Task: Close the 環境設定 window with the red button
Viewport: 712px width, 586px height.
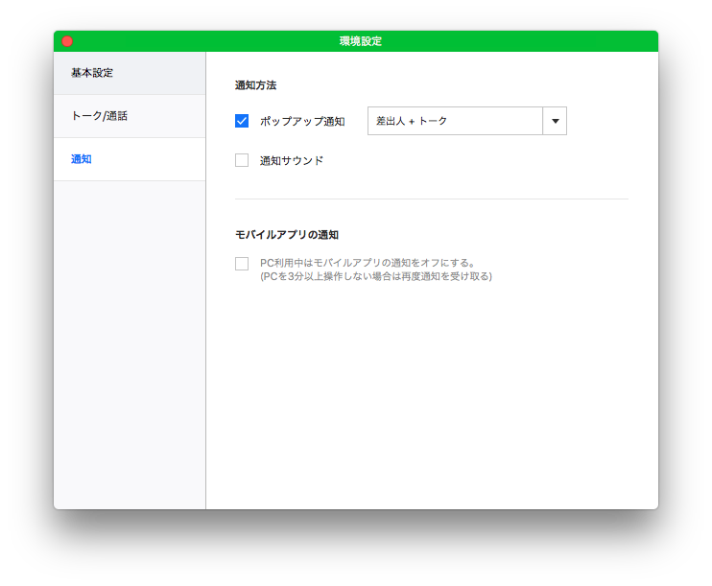Action: tap(67, 41)
